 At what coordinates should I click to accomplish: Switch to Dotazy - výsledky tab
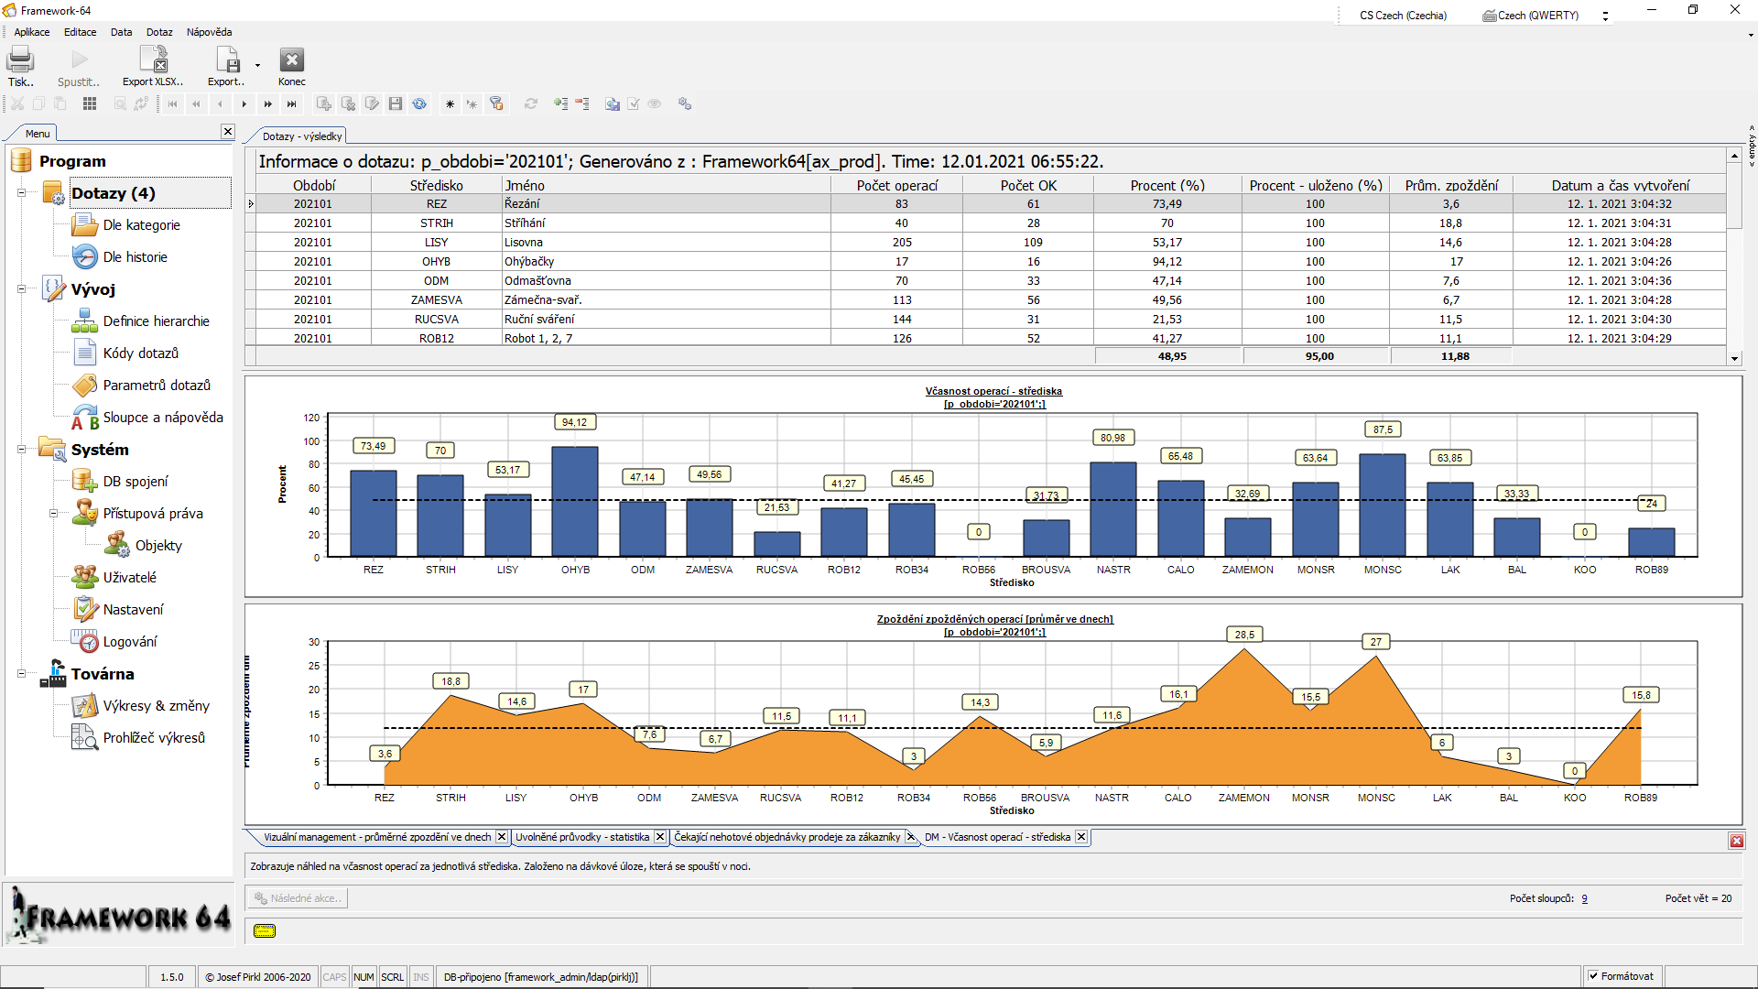301,136
